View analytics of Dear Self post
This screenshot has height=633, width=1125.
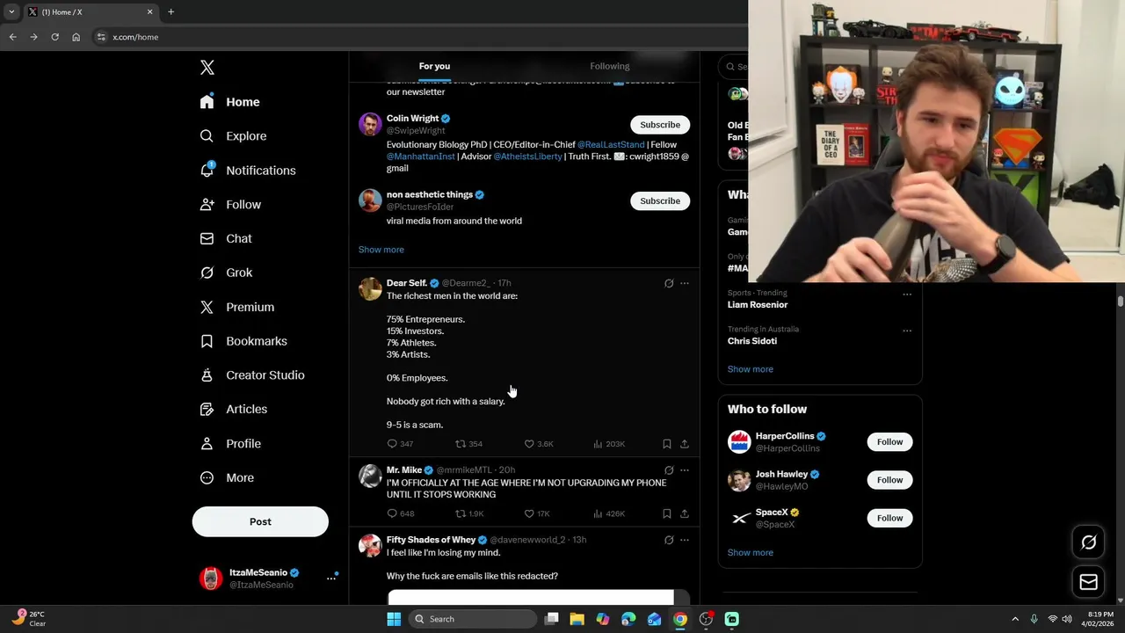[609, 444]
